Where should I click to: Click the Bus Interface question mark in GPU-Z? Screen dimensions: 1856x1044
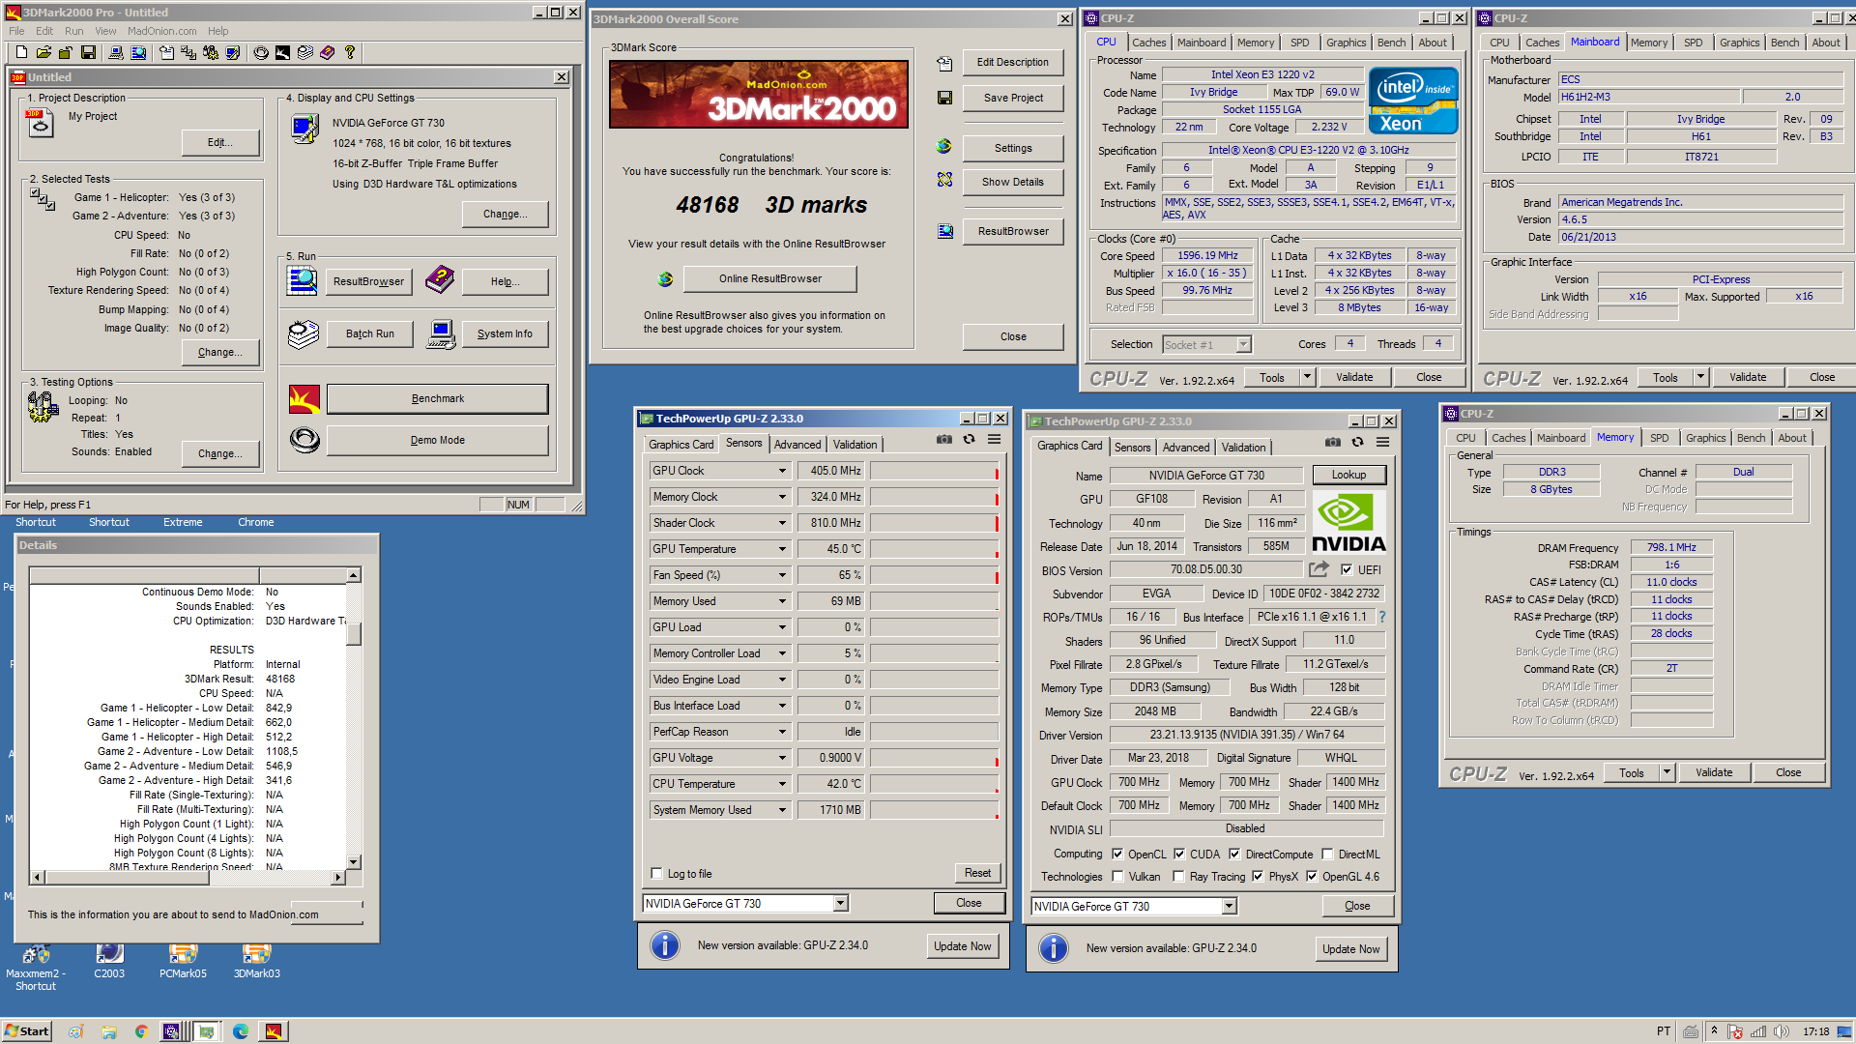(x=1382, y=617)
